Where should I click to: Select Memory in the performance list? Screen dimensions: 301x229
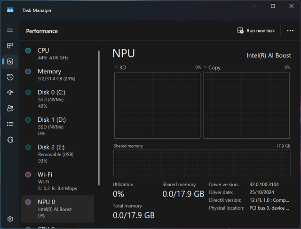tap(57, 75)
